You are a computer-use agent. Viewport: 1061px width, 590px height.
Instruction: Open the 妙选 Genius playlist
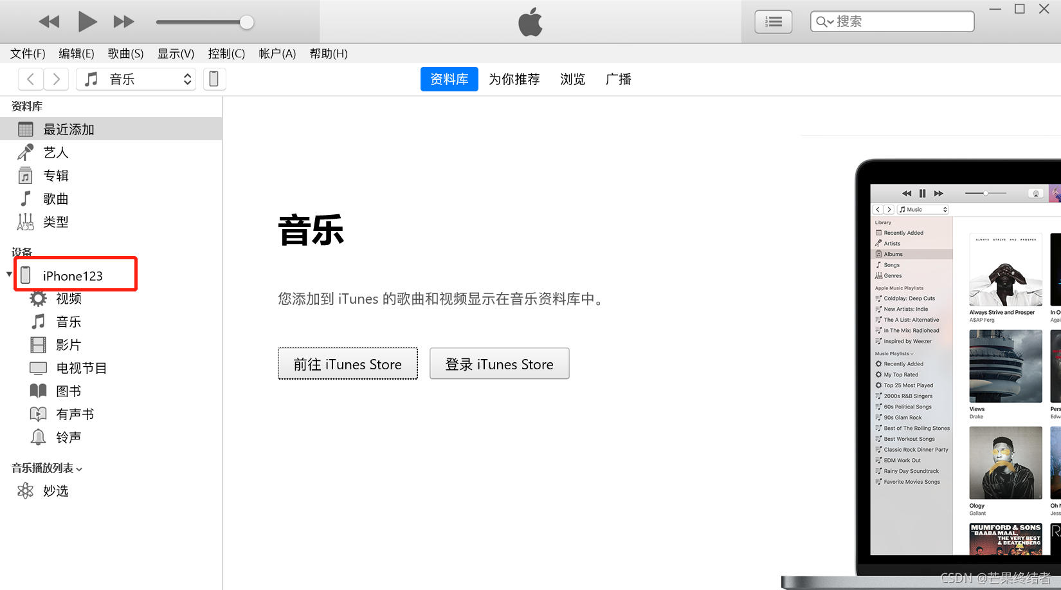[55, 491]
